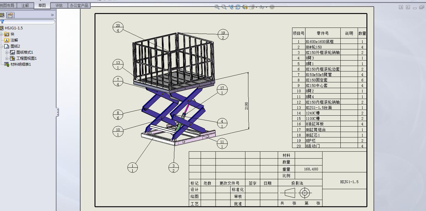Click the 数量 BOM column header
Screen dimensions: 426x211
(362, 33)
